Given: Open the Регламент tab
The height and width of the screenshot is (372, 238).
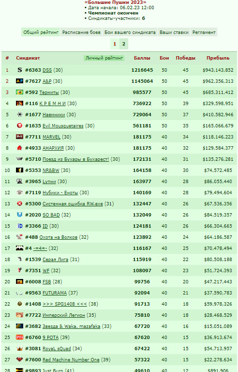Looking at the screenshot, I should click(204, 32).
